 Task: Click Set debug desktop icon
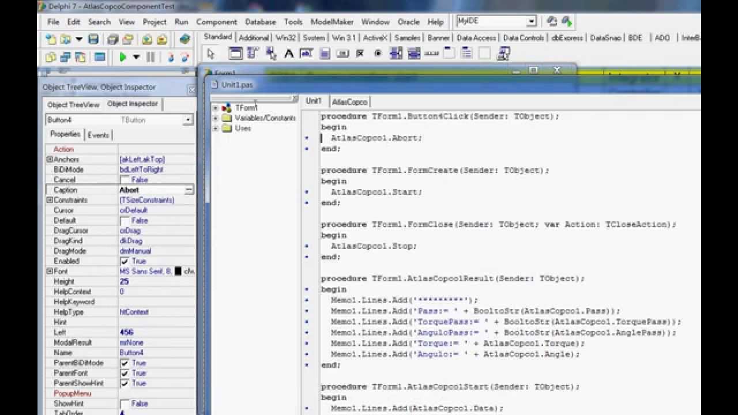(567, 21)
